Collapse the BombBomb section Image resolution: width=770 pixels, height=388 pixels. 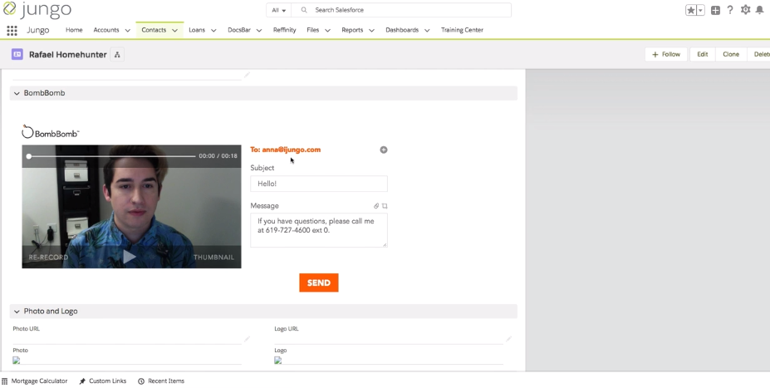17,93
